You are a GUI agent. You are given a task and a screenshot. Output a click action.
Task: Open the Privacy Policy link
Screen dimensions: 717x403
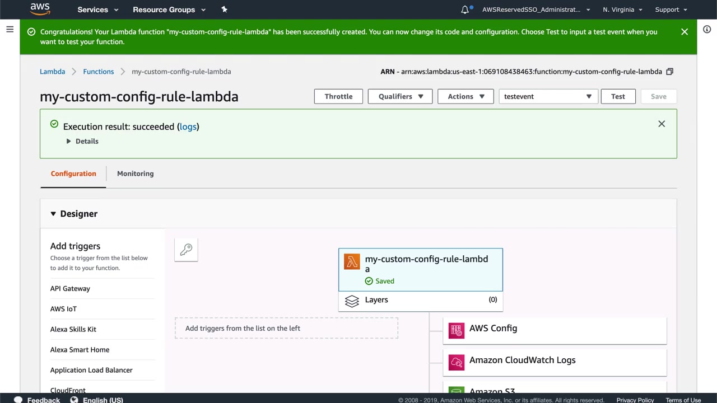pyautogui.click(x=635, y=400)
